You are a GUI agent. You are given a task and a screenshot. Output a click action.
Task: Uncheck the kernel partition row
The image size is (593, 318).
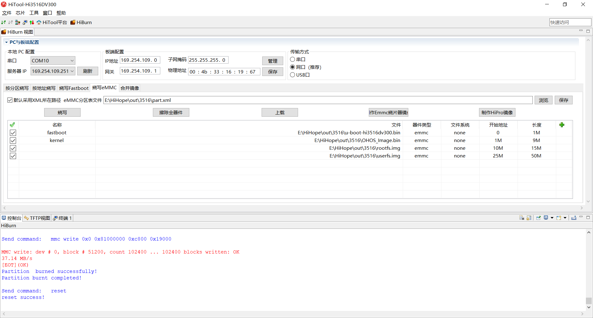pos(13,140)
